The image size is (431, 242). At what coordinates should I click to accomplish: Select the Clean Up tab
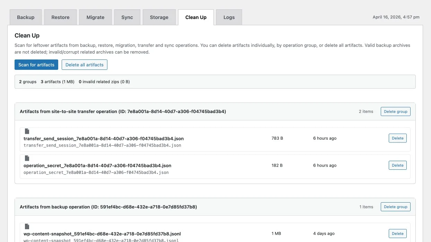click(196, 17)
